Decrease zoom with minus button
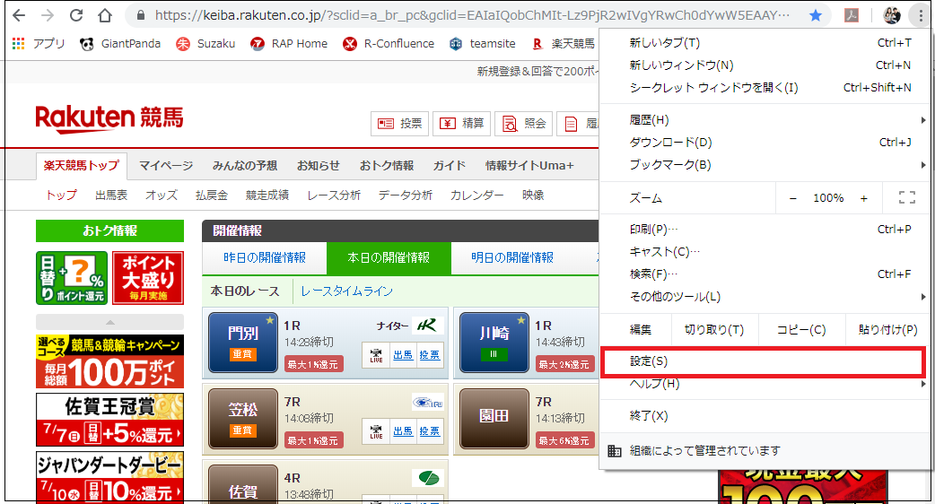The image size is (935, 504). pyautogui.click(x=793, y=198)
